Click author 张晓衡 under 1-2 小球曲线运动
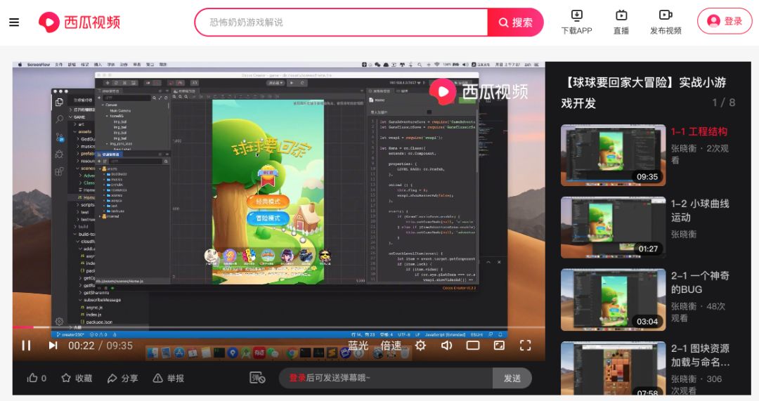The width and height of the screenshot is (759, 401). coord(684,234)
